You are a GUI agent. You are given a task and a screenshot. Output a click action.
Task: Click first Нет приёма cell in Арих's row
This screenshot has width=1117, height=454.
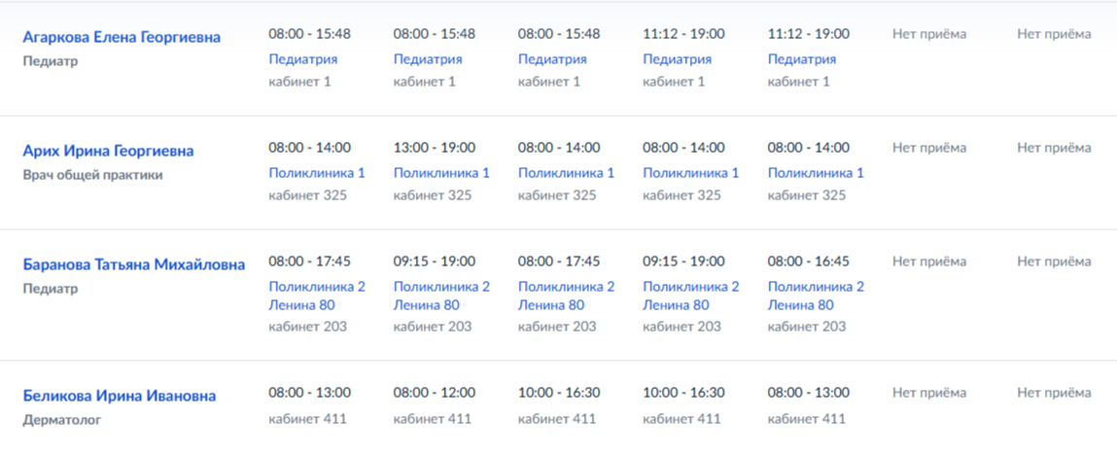[x=929, y=148]
